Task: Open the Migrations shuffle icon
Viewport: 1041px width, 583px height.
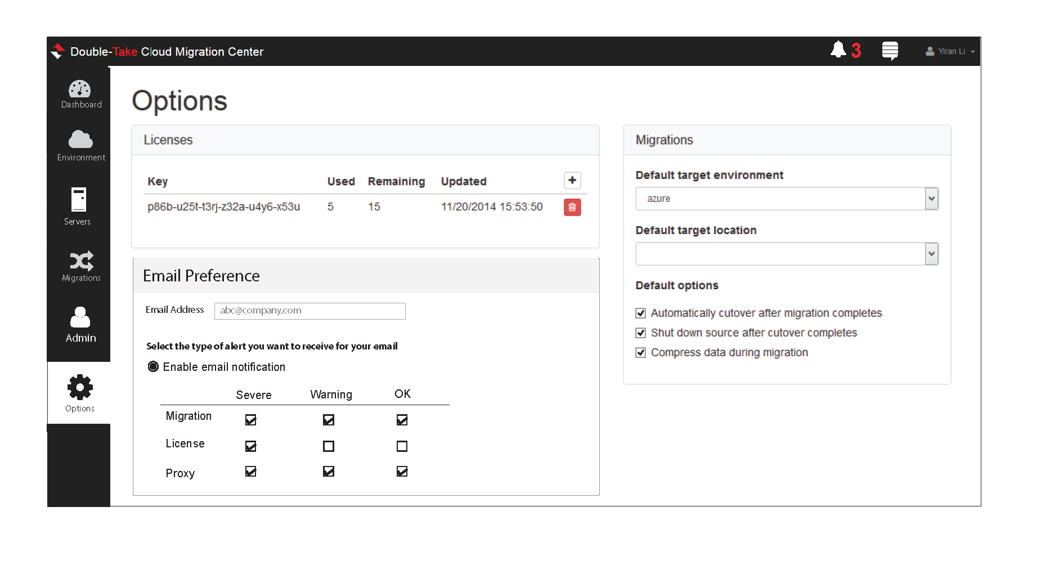Action: click(x=82, y=261)
